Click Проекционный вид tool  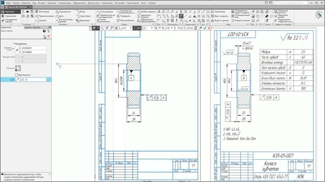point(241,16)
